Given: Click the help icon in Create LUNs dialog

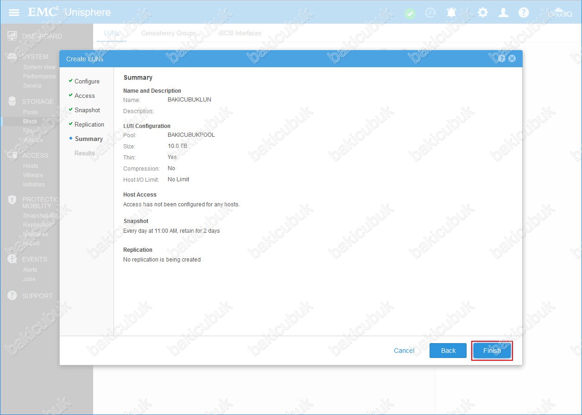Looking at the screenshot, I should pos(502,58).
